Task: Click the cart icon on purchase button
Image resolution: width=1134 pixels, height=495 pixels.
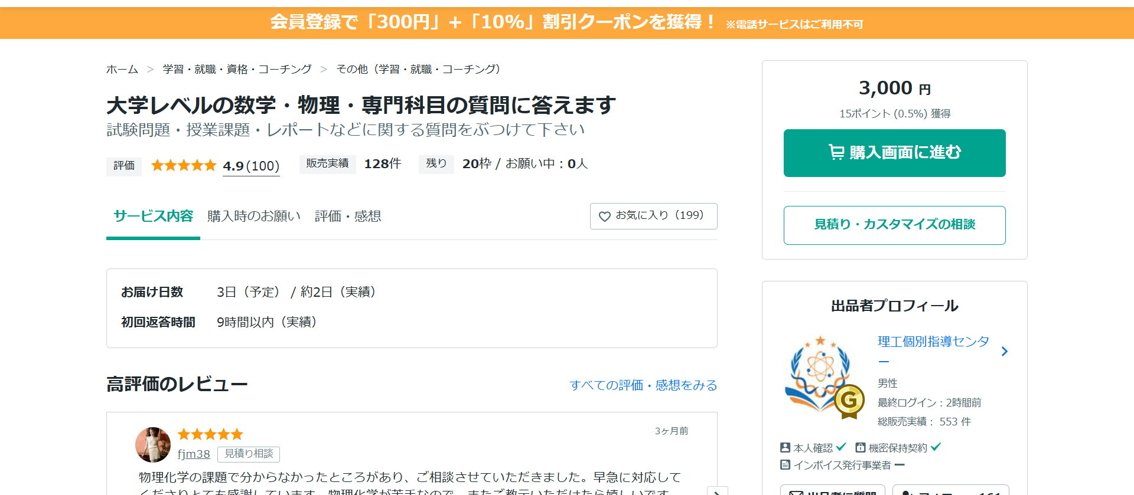Action: (x=836, y=152)
